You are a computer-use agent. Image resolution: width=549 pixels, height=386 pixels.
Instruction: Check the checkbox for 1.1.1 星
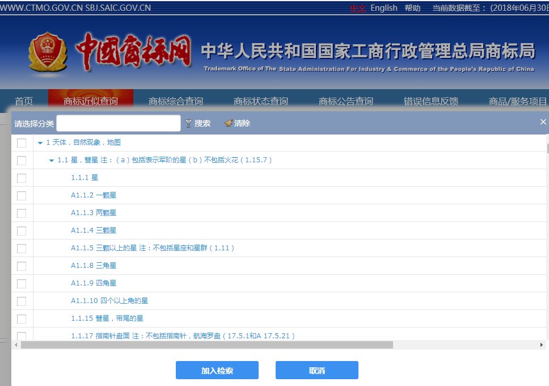coord(22,178)
